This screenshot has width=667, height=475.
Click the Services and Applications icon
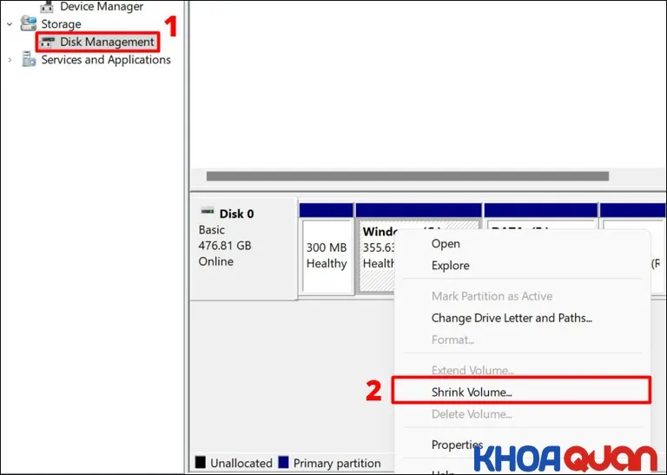[x=29, y=60]
